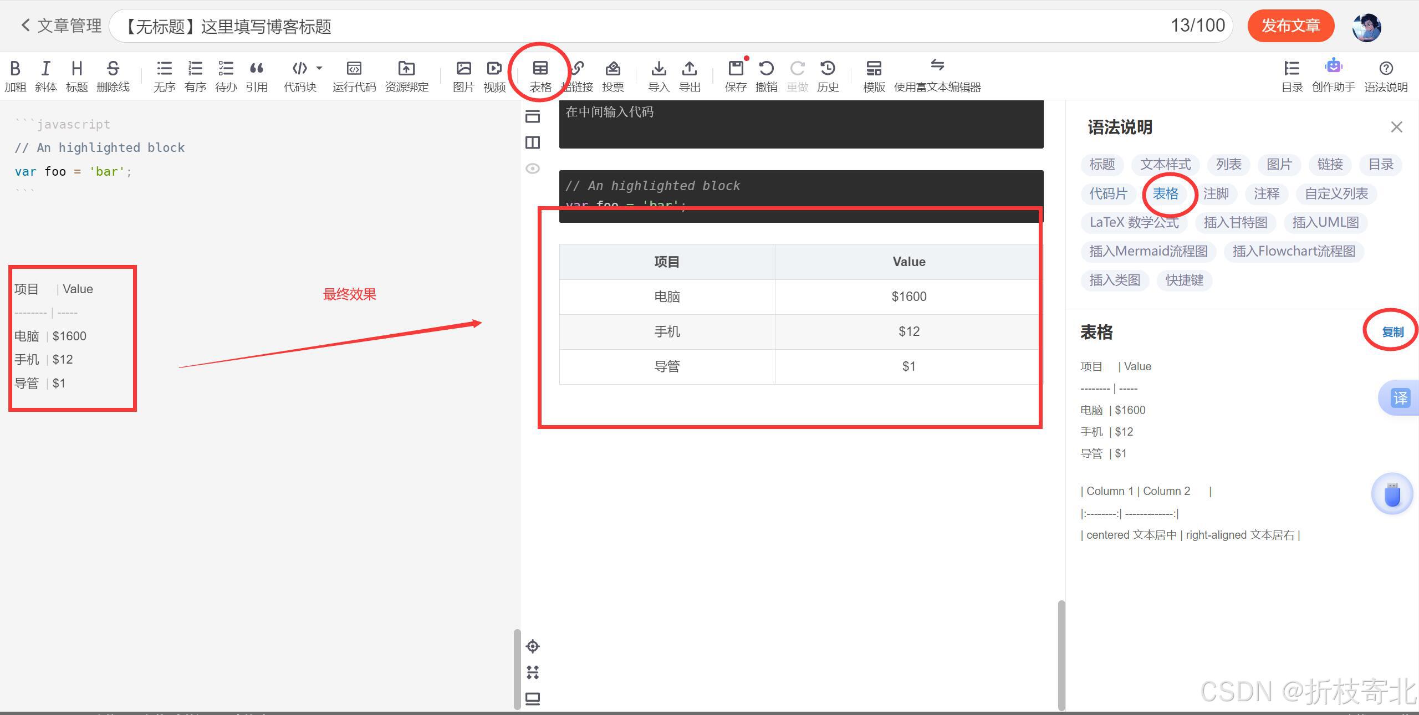Insert a table with 表格 toolbar icon
Screen dimensions: 1419x715
[540, 76]
